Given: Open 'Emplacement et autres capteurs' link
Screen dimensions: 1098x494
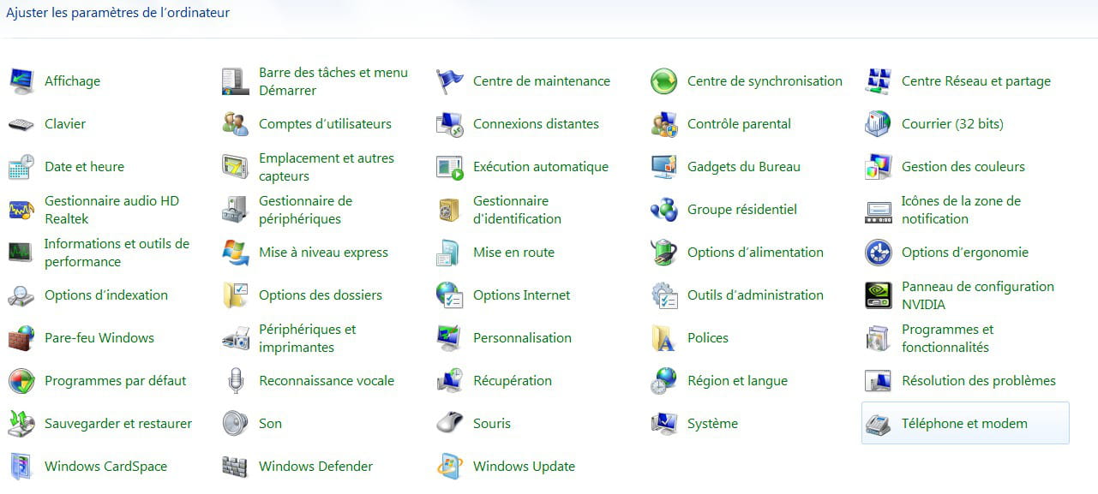Looking at the screenshot, I should [327, 167].
